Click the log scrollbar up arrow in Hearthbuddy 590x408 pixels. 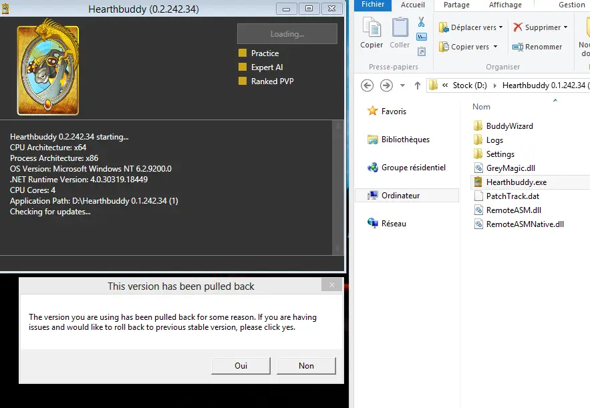pos(337,126)
